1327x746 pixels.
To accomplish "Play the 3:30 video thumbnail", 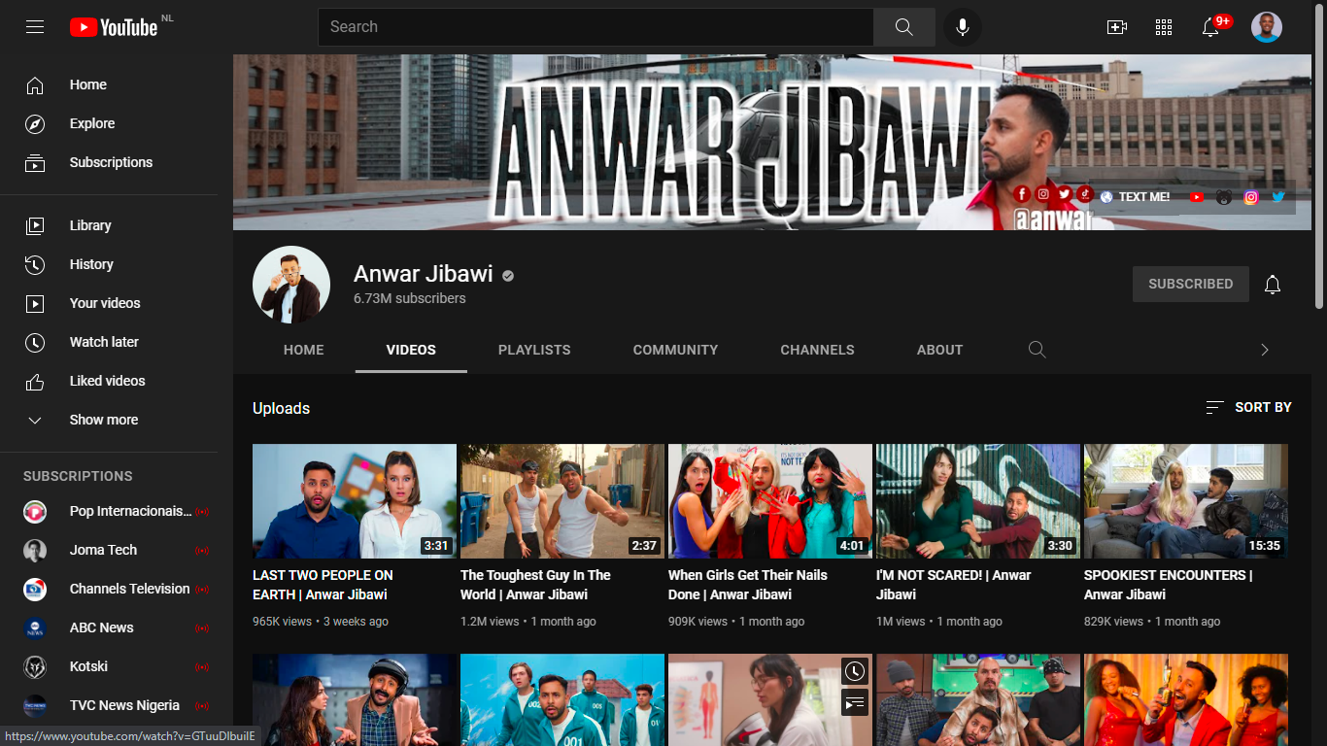I will click(978, 501).
